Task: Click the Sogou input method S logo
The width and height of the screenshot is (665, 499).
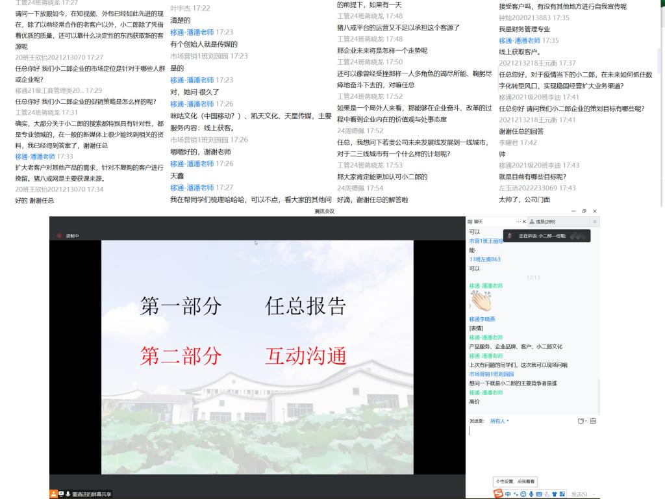Action: point(498,494)
